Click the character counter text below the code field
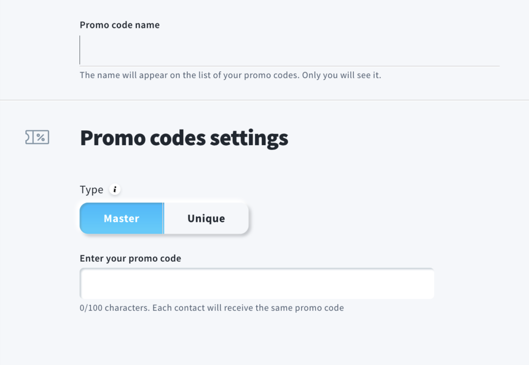Screen dimensions: 529x365 click(x=212, y=307)
